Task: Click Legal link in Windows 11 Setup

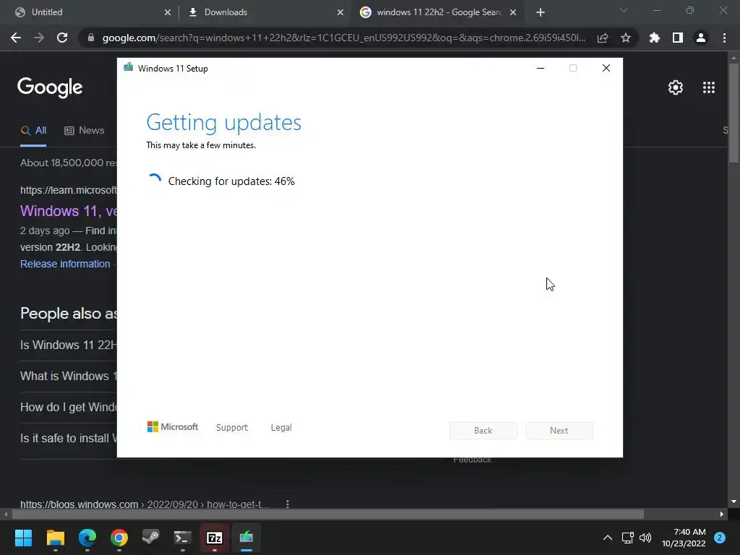Action: click(x=281, y=428)
